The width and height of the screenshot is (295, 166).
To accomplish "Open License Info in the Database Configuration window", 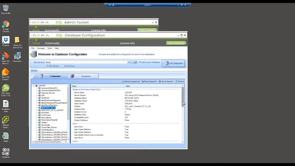I will 127,43.
